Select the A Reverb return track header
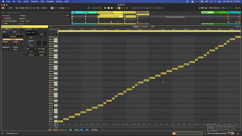Viewport: 242px width, 136px height. [x=208, y=12]
